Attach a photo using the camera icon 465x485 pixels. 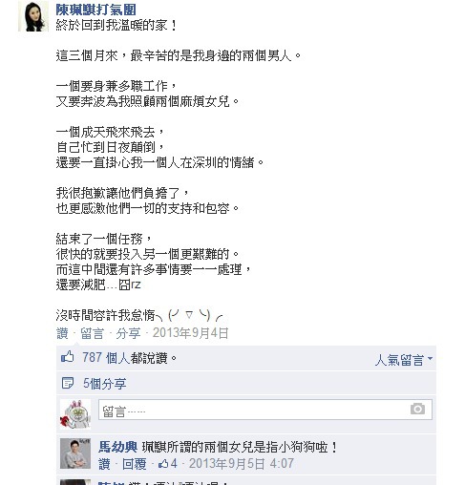(417, 409)
